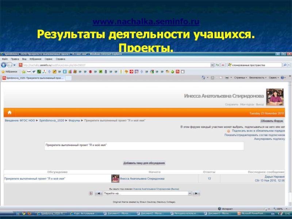Image resolution: width=292 pixels, height=219 pixels.
Task: Click the next activity right arrow button
Action: coord(196,193)
